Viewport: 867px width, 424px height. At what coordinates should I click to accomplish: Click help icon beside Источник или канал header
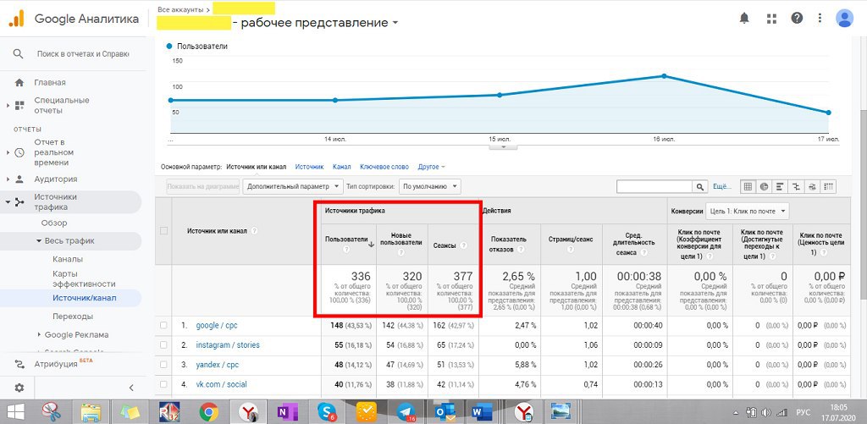(254, 231)
